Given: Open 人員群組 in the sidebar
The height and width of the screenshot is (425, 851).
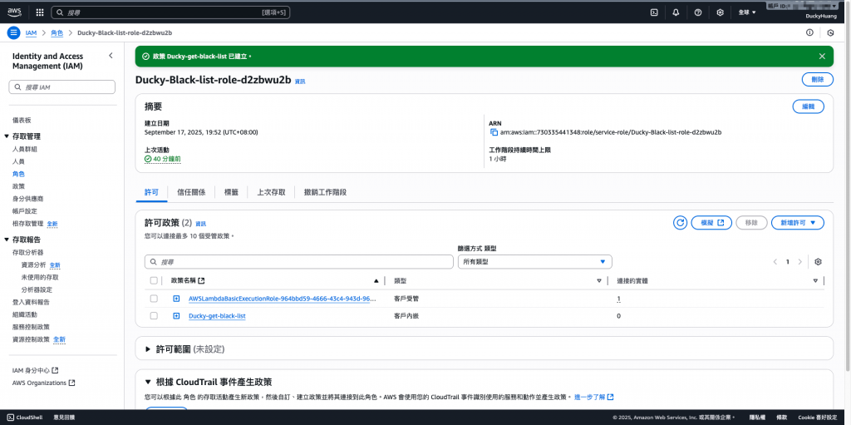Looking at the screenshot, I should (24, 149).
